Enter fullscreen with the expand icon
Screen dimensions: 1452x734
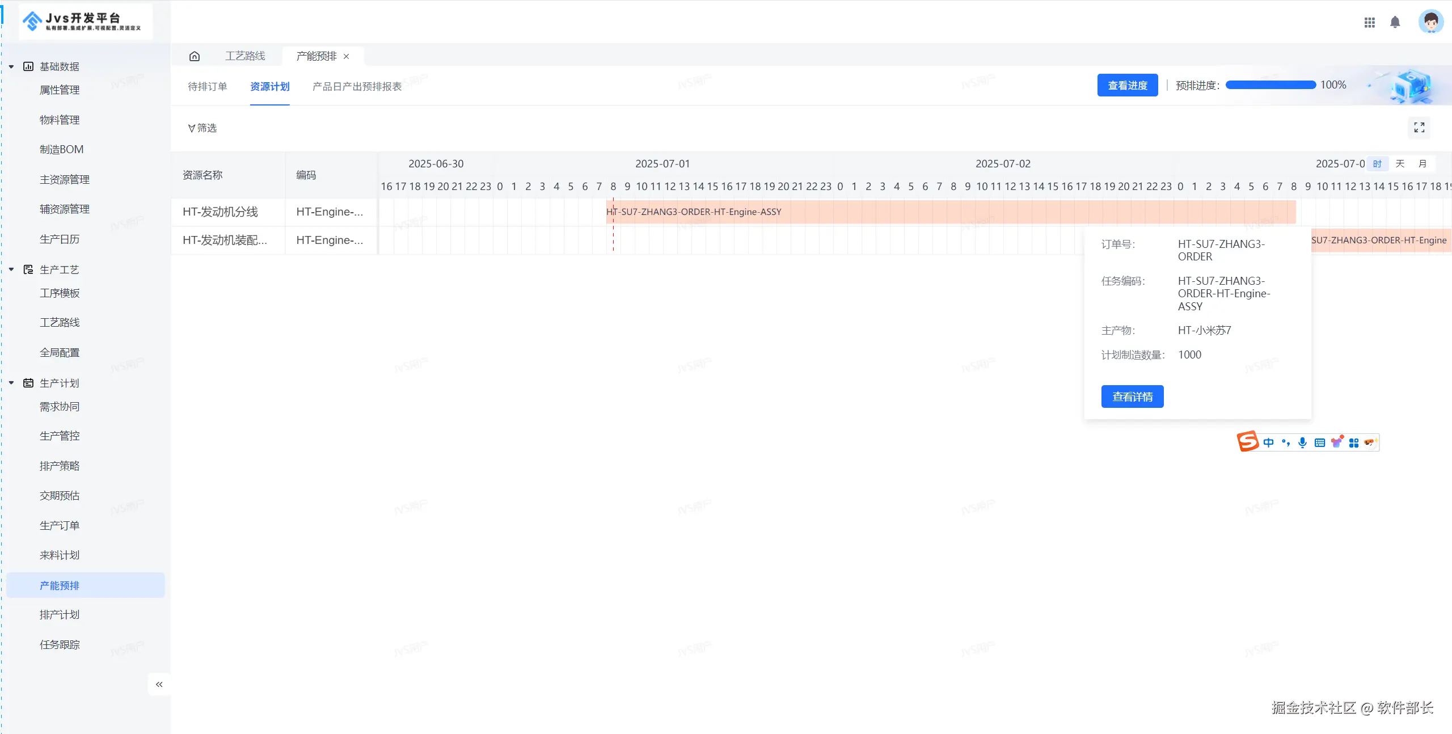point(1419,128)
